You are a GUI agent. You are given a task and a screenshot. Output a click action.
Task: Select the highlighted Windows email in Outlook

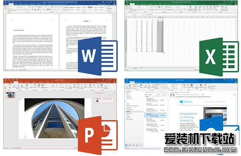[x=155, y=115]
